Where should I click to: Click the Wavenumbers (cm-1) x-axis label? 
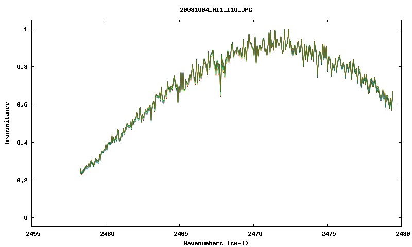point(216,243)
